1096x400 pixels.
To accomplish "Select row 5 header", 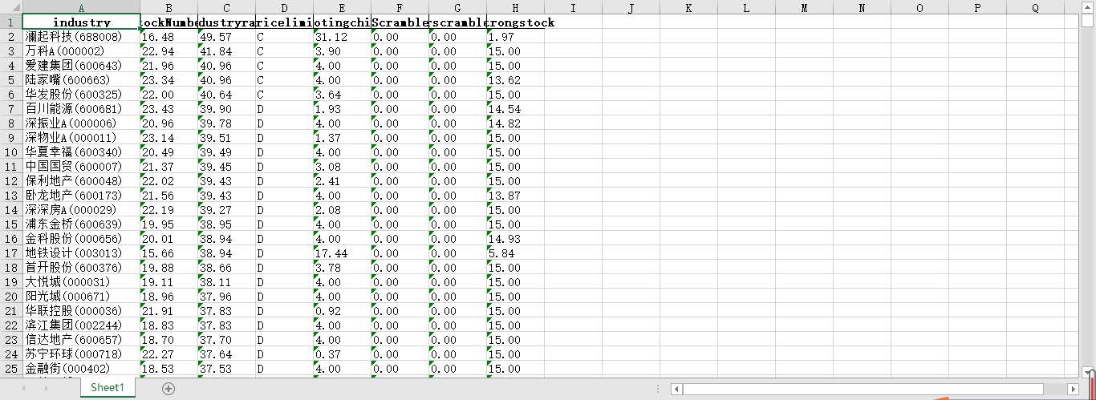I will click(11, 79).
